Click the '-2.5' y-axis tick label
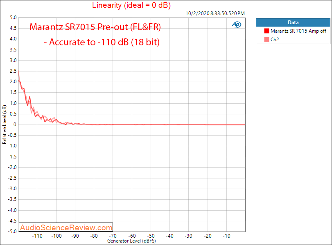 [x=12, y=178]
